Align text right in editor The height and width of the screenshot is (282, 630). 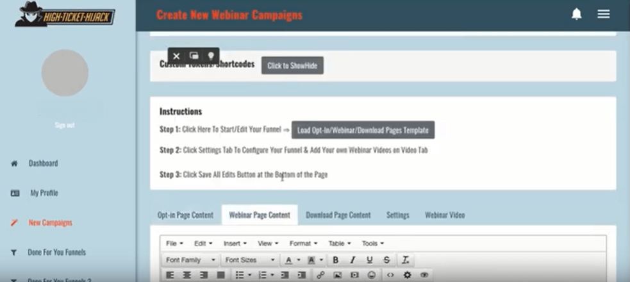click(x=204, y=275)
